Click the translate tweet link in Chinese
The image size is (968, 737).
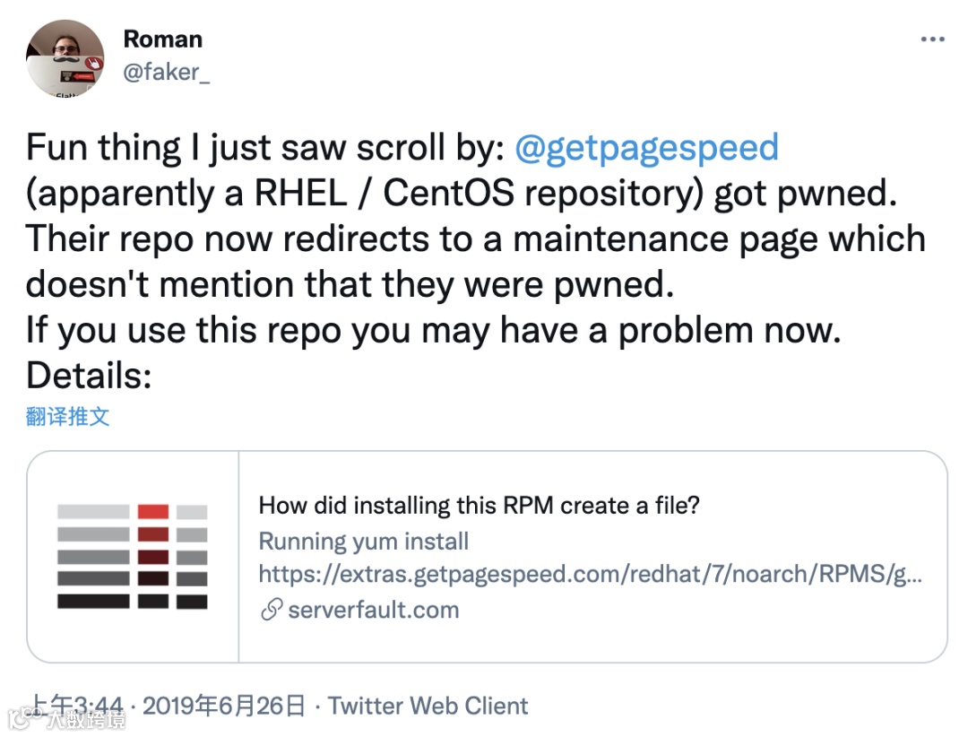[67, 417]
